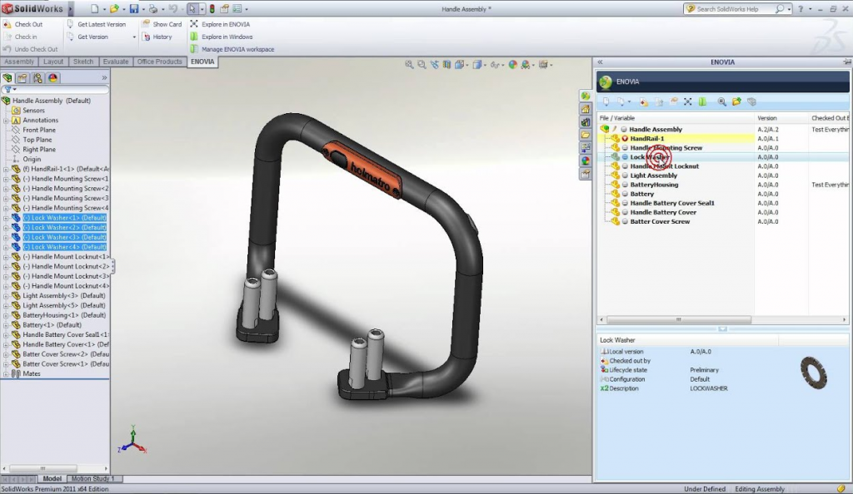
Task: Click the History icon in the ribbon
Action: (x=146, y=37)
